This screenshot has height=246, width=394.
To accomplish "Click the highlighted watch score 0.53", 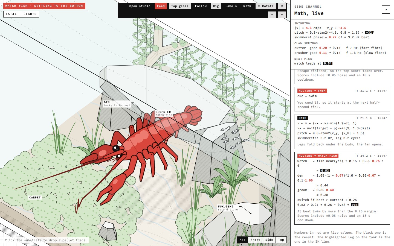I will (x=325, y=171).
